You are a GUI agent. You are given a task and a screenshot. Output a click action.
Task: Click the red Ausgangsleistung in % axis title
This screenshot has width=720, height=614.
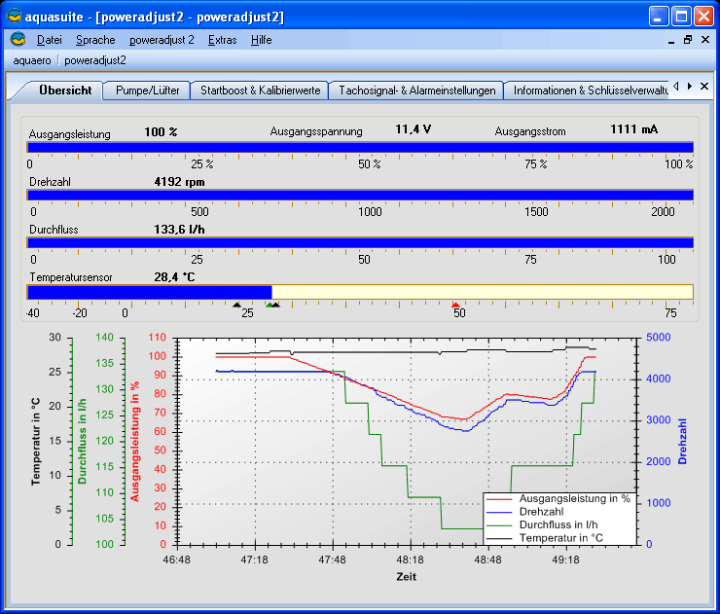coord(134,442)
